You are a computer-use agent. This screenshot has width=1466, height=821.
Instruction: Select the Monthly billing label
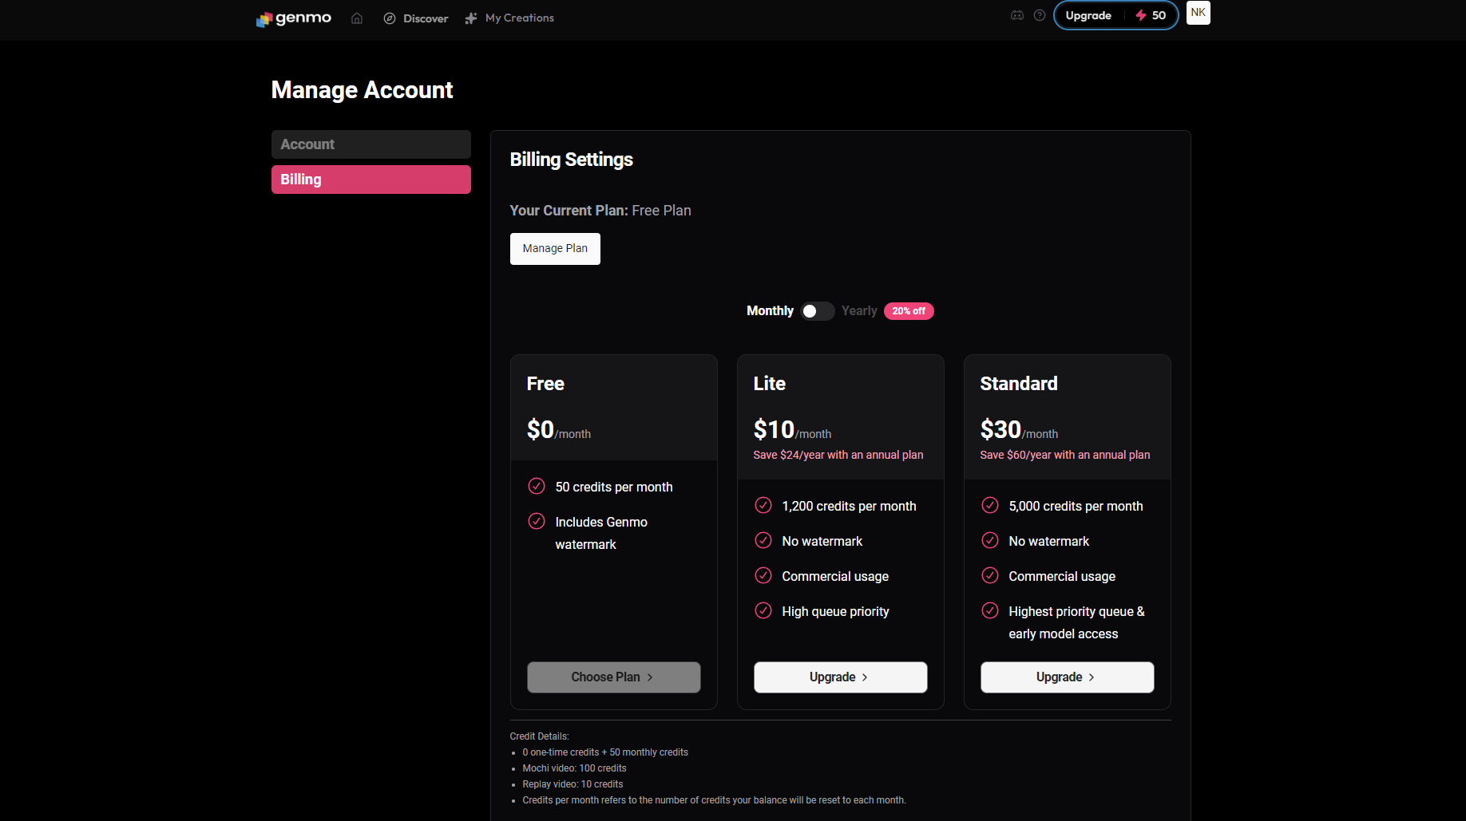click(x=770, y=311)
